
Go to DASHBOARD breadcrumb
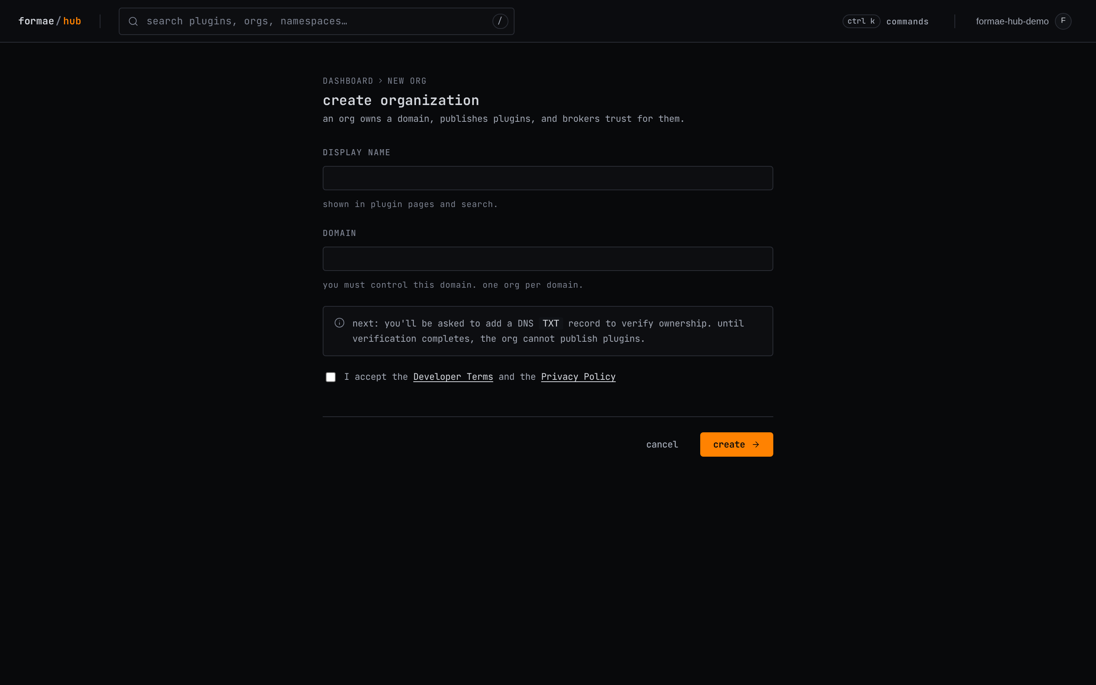tap(348, 81)
